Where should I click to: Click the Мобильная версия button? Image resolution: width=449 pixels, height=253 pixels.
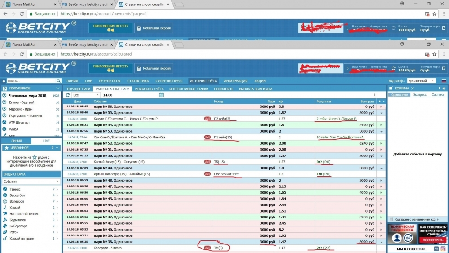click(x=154, y=68)
